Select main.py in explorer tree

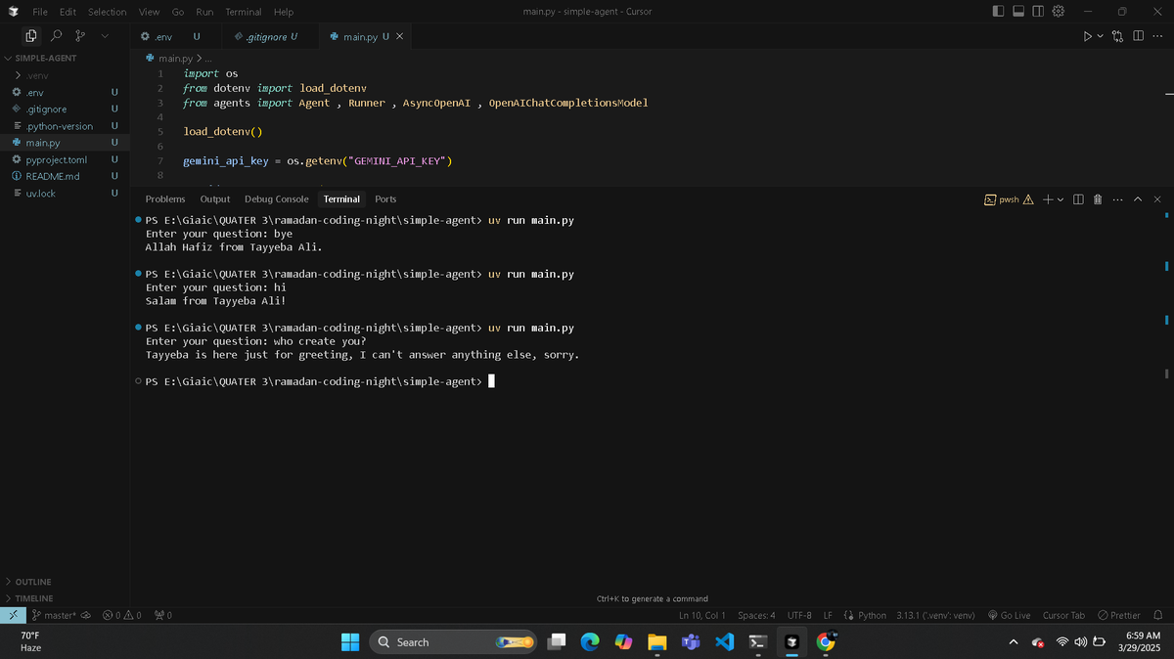tap(65, 143)
